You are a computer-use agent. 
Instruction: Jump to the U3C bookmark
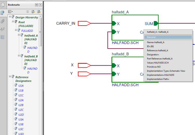tap(21, 129)
